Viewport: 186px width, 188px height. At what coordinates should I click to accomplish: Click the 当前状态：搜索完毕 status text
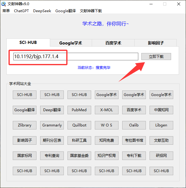[94, 68]
